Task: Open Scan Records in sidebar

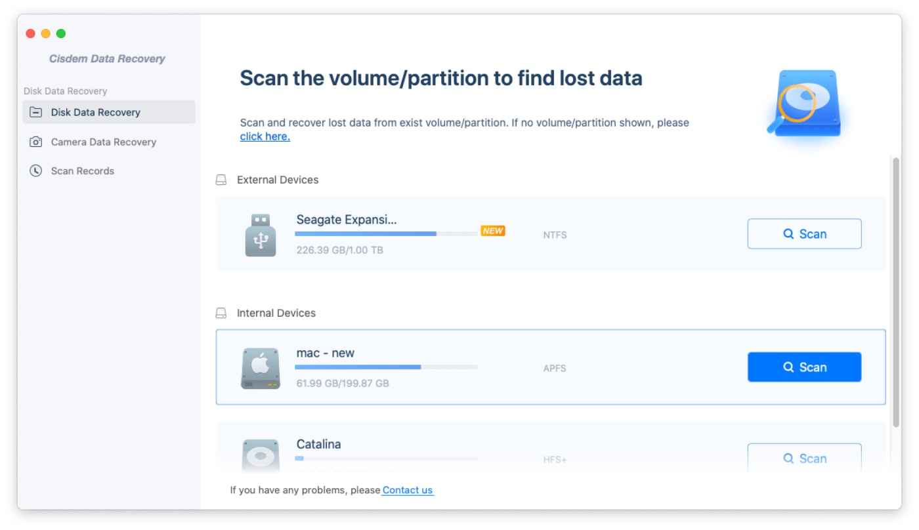Action: coord(82,171)
